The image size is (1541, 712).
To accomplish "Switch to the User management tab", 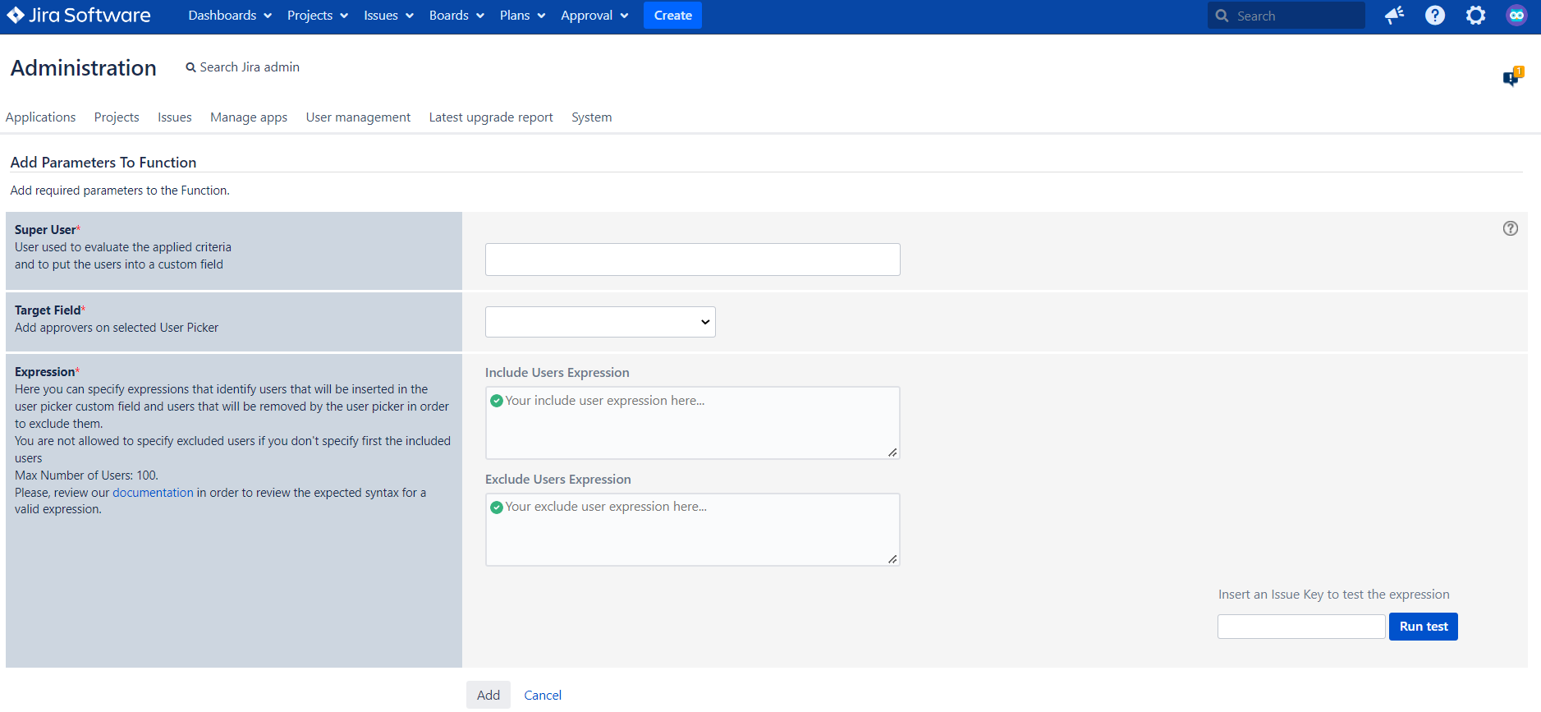I will 358,117.
